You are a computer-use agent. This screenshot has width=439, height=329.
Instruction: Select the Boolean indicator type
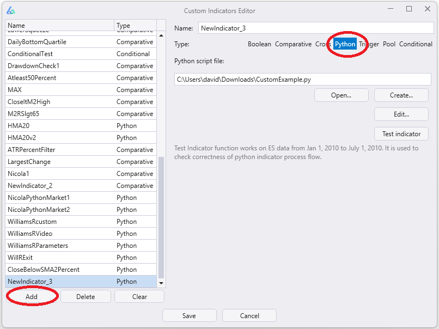coord(259,44)
